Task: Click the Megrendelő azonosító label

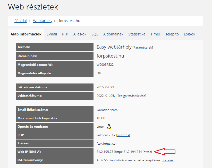Action: click(x=35, y=65)
